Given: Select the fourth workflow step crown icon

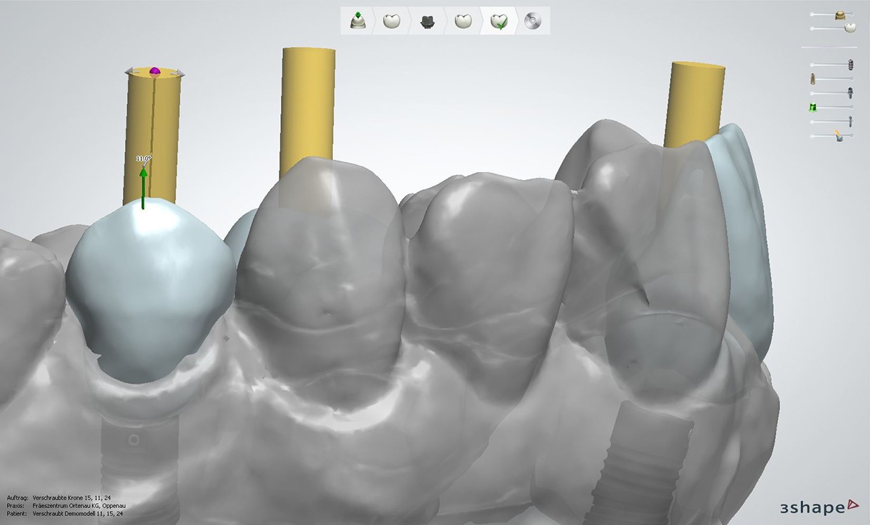Looking at the screenshot, I should [x=463, y=20].
